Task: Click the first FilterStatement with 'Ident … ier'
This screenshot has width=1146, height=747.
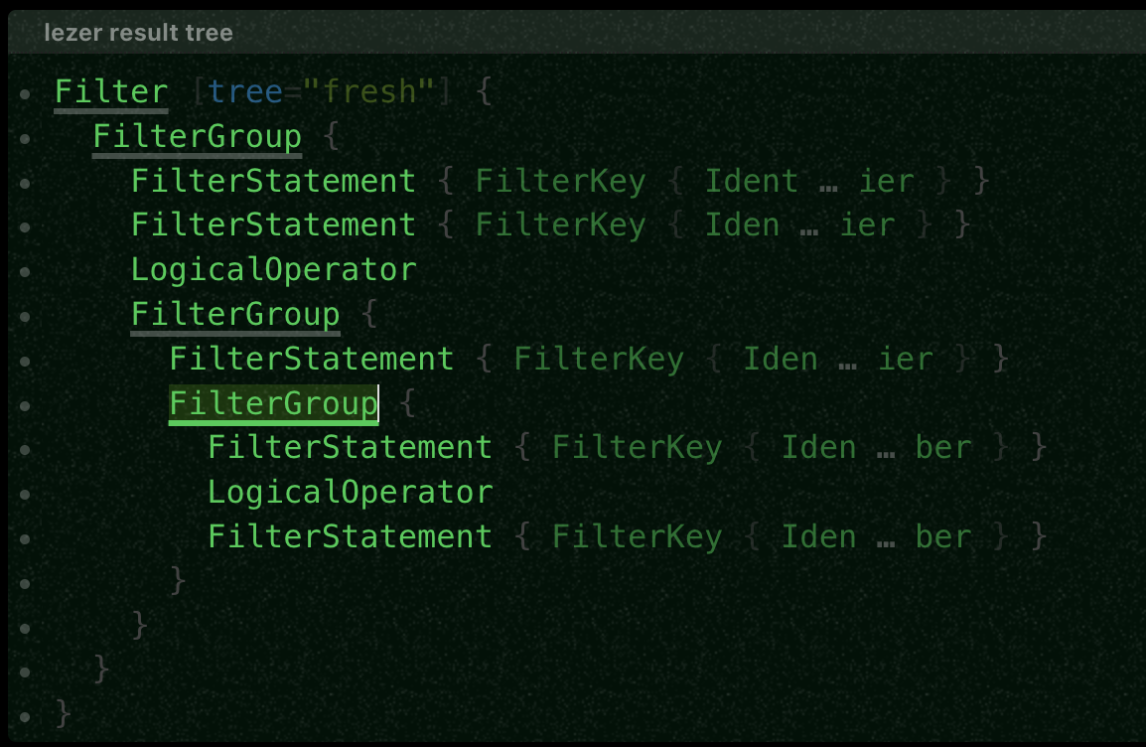Action: tap(273, 181)
